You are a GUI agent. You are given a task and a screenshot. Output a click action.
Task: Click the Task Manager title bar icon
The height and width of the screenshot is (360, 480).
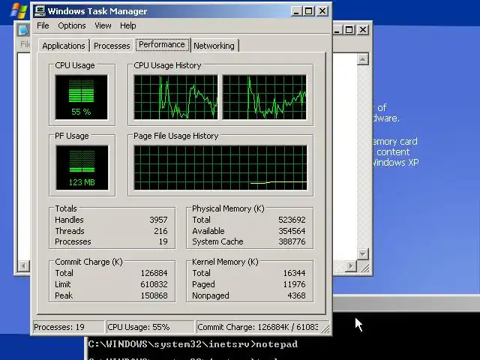(40, 11)
